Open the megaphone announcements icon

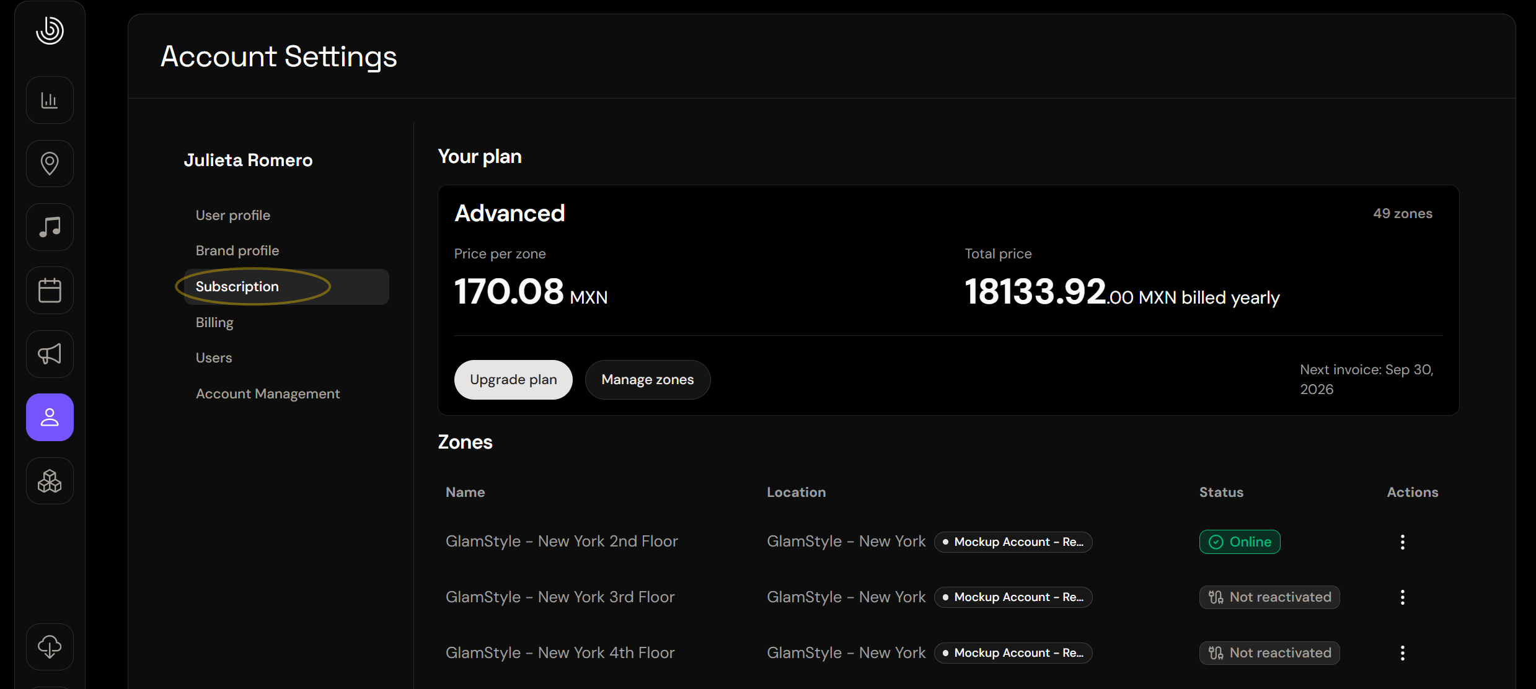coord(50,354)
